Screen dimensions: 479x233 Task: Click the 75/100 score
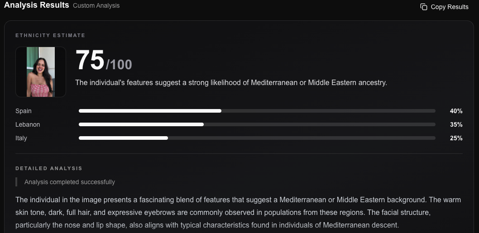104,61
